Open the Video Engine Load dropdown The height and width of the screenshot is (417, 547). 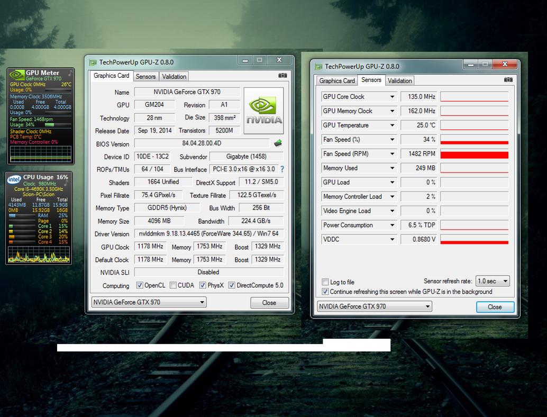(392, 211)
